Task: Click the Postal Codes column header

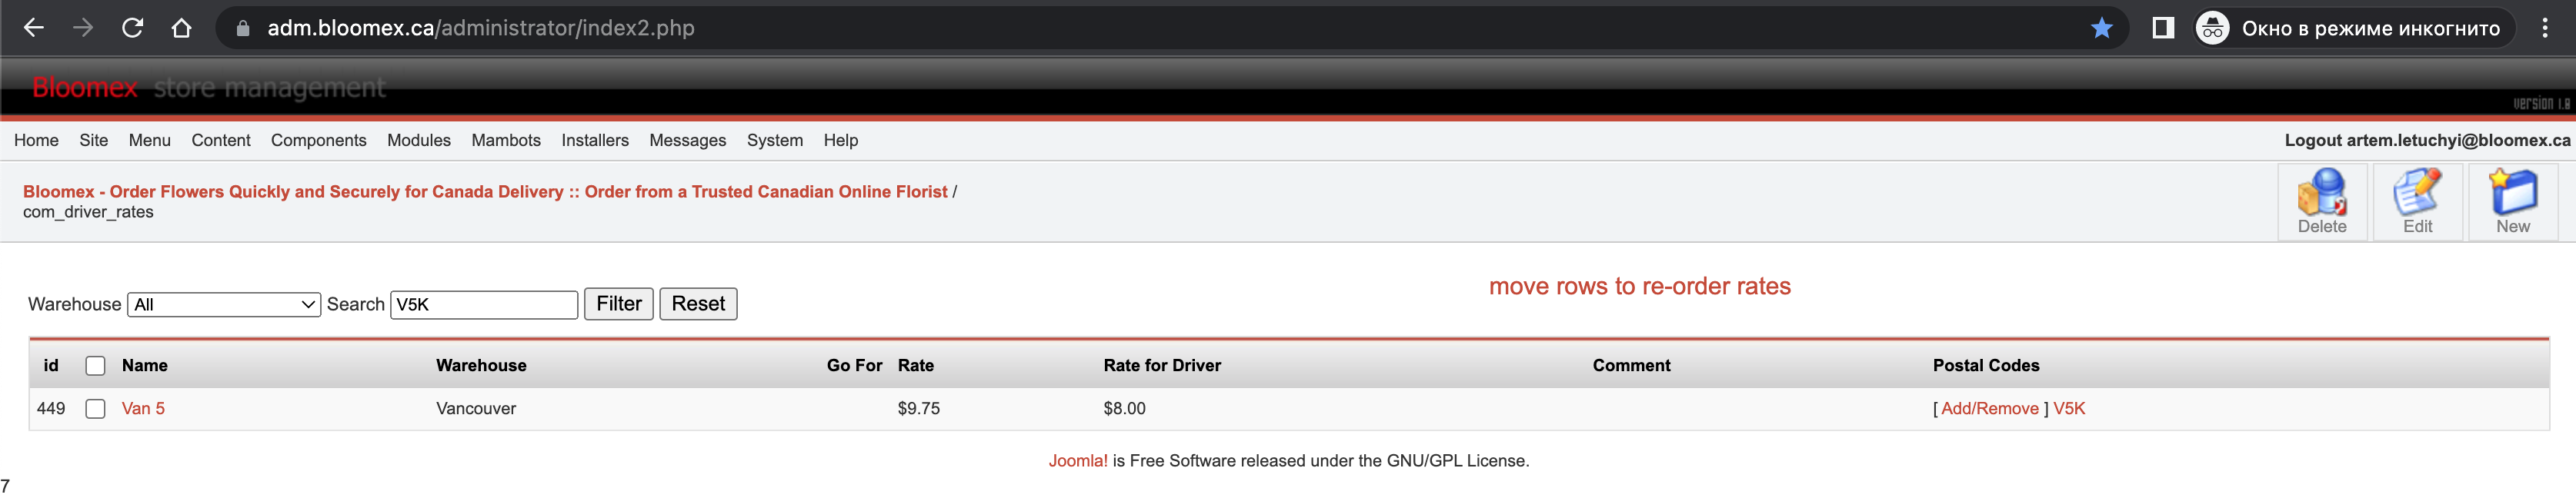Action: (x=1986, y=367)
